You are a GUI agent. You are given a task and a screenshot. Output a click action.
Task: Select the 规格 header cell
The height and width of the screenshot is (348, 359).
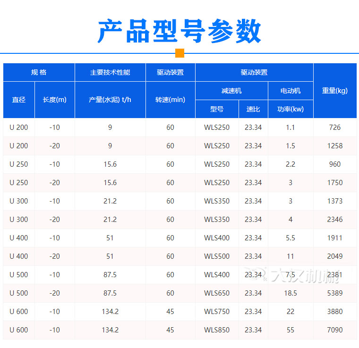coord(39,73)
